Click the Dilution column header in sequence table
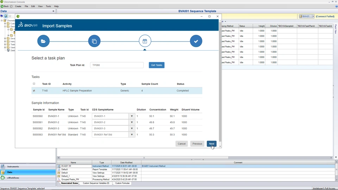Screen dimensions: 338x190 click(x=271, y=26)
